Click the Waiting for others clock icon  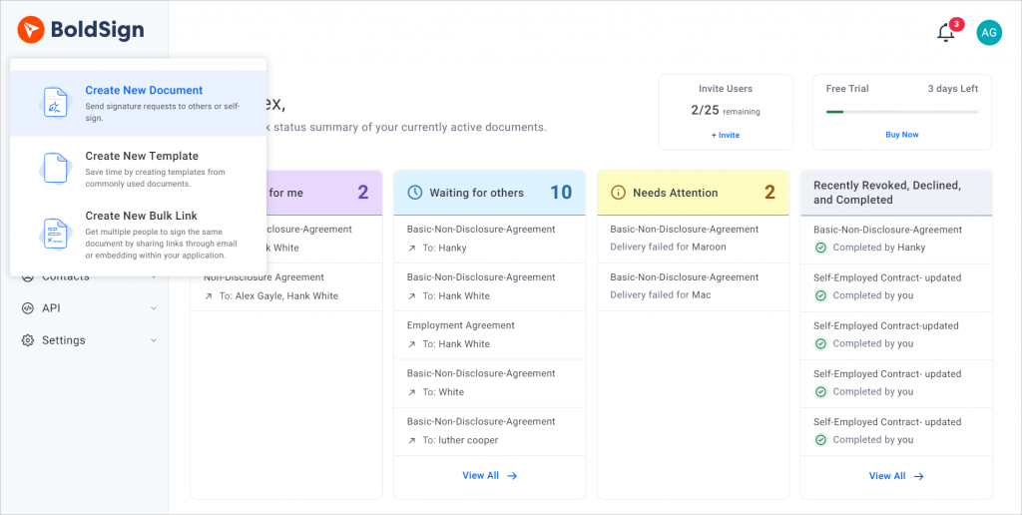point(414,193)
